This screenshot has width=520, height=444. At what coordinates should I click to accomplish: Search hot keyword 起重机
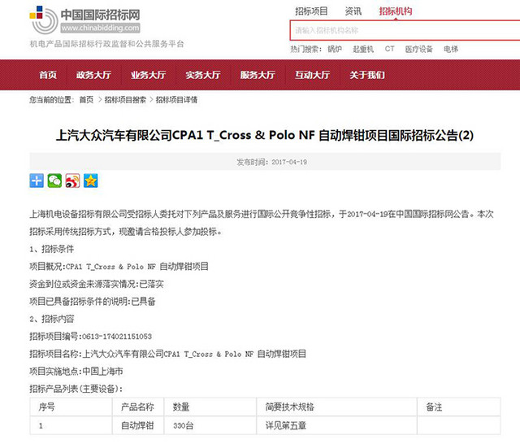(x=363, y=49)
